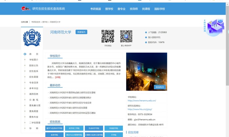Screen dimensions: 229x137
Task: Click the 校园风光 campus night photo
Action: (146, 71)
